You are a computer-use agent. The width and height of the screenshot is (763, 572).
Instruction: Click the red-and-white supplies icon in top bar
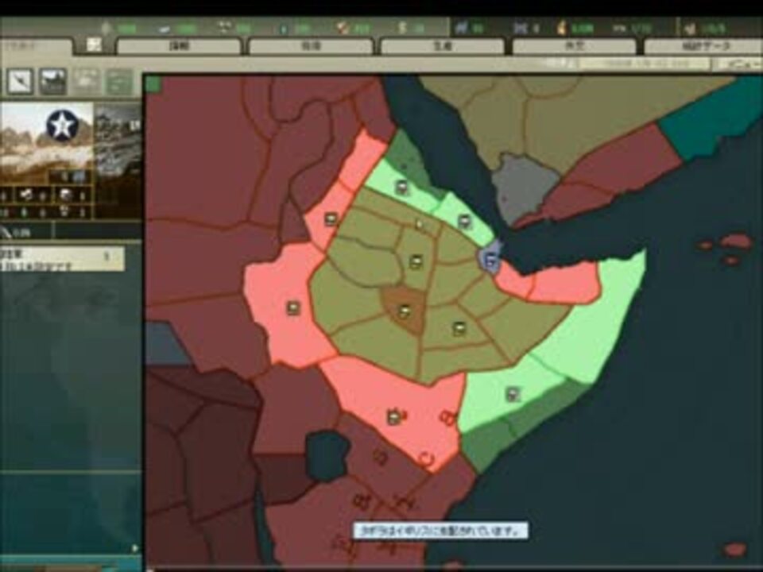pyautogui.click(x=343, y=28)
